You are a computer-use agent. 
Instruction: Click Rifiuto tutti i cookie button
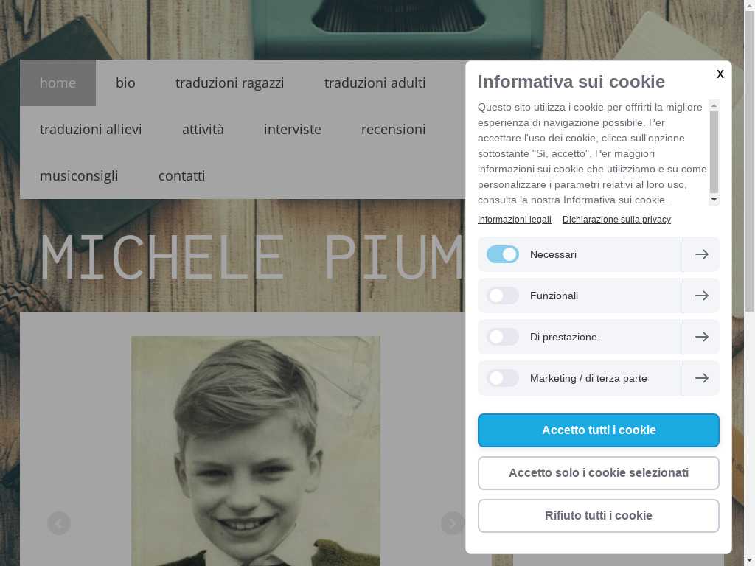pos(599,516)
